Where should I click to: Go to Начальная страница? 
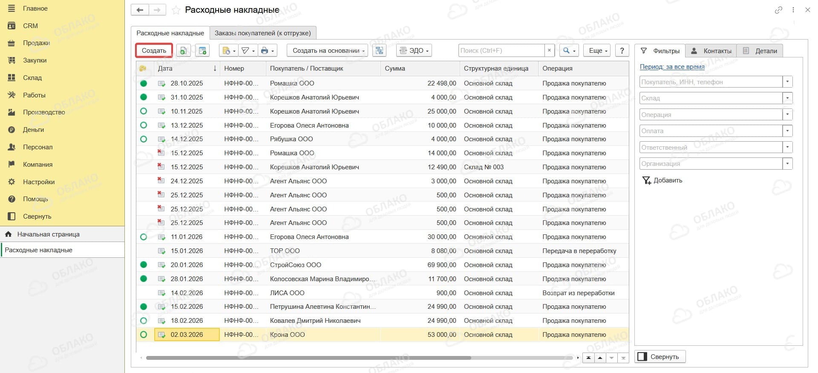click(x=62, y=234)
